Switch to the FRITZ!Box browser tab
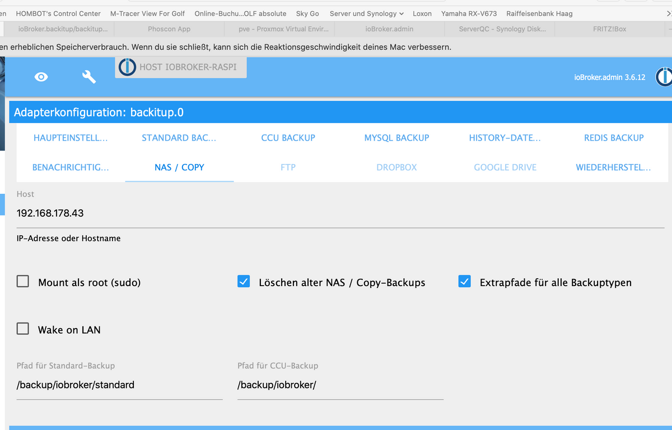 click(x=609, y=29)
